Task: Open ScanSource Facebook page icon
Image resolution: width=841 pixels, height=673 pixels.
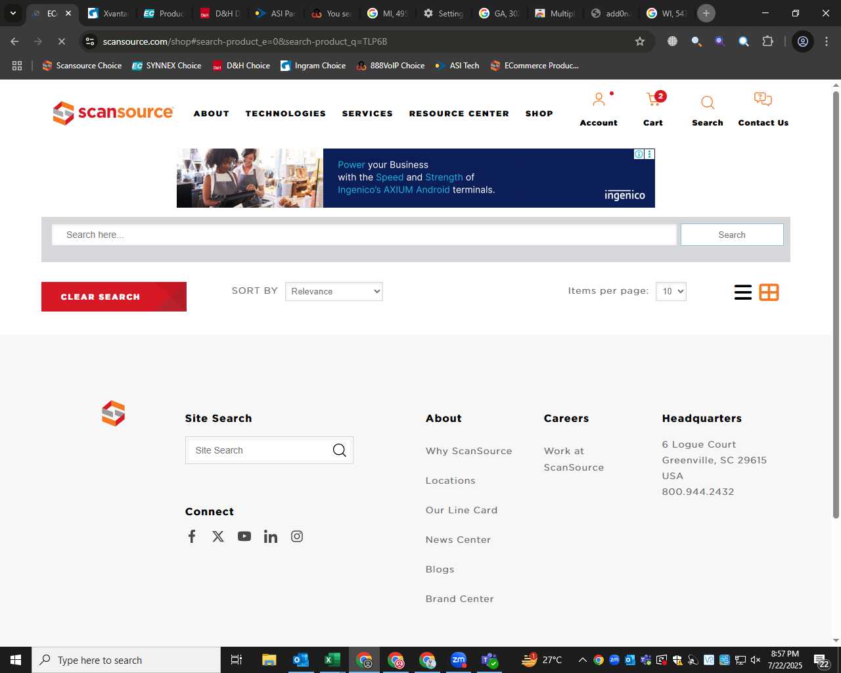Action: [x=192, y=536]
